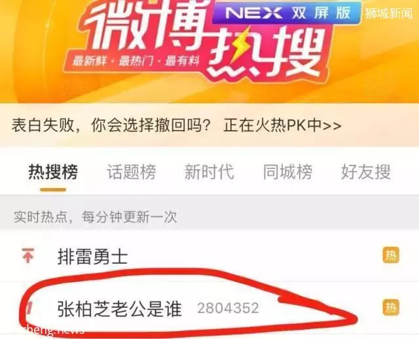The image size is (419, 339).
Task: Open the 热搜榜 tab
Action: [x=53, y=172]
